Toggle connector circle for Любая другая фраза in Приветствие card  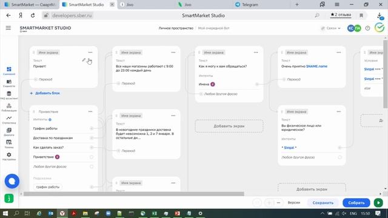click(92, 167)
